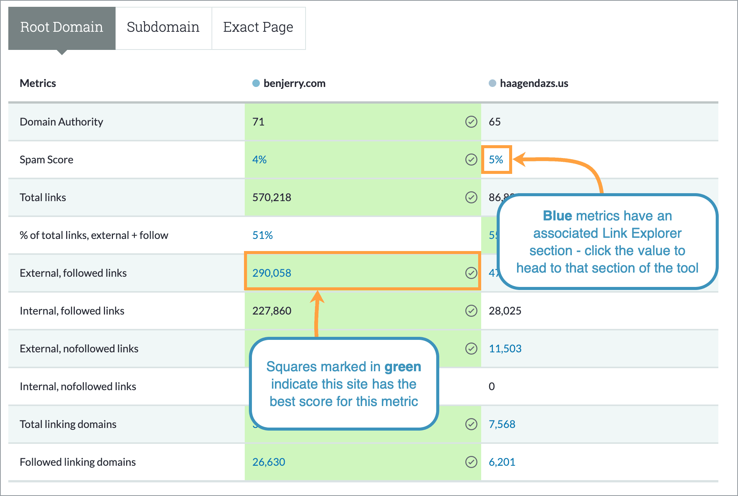Click the checkmark icon beside Internal, followed links
Viewport: 738px width, 496px height.
(471, 311)
